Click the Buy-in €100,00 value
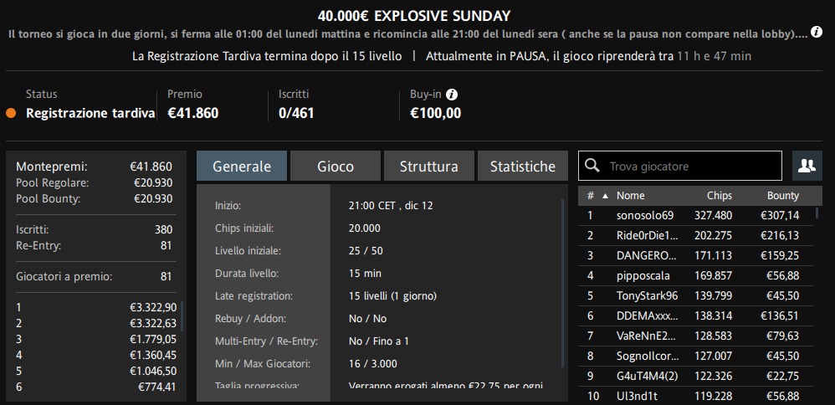835x405 pixels. (436, 114)
